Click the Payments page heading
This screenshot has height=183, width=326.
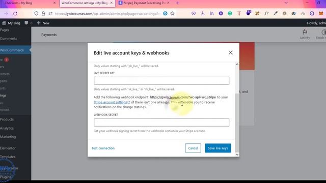point(49,35)
